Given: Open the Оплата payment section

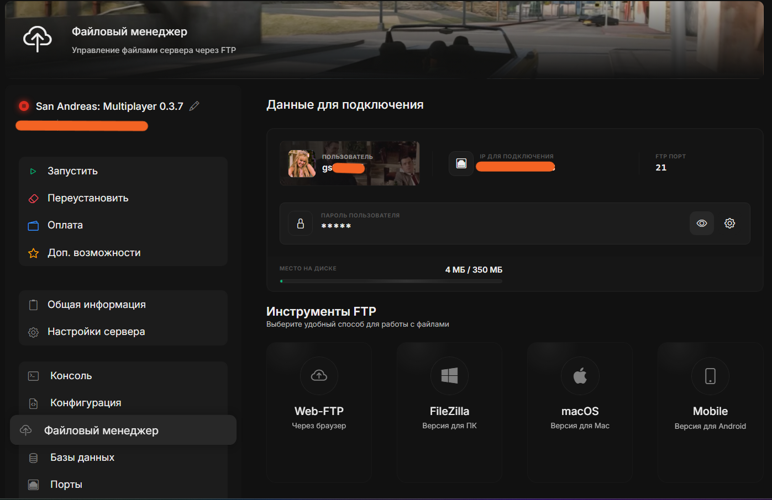Looking at the screenshot, I should click(65, 225).
